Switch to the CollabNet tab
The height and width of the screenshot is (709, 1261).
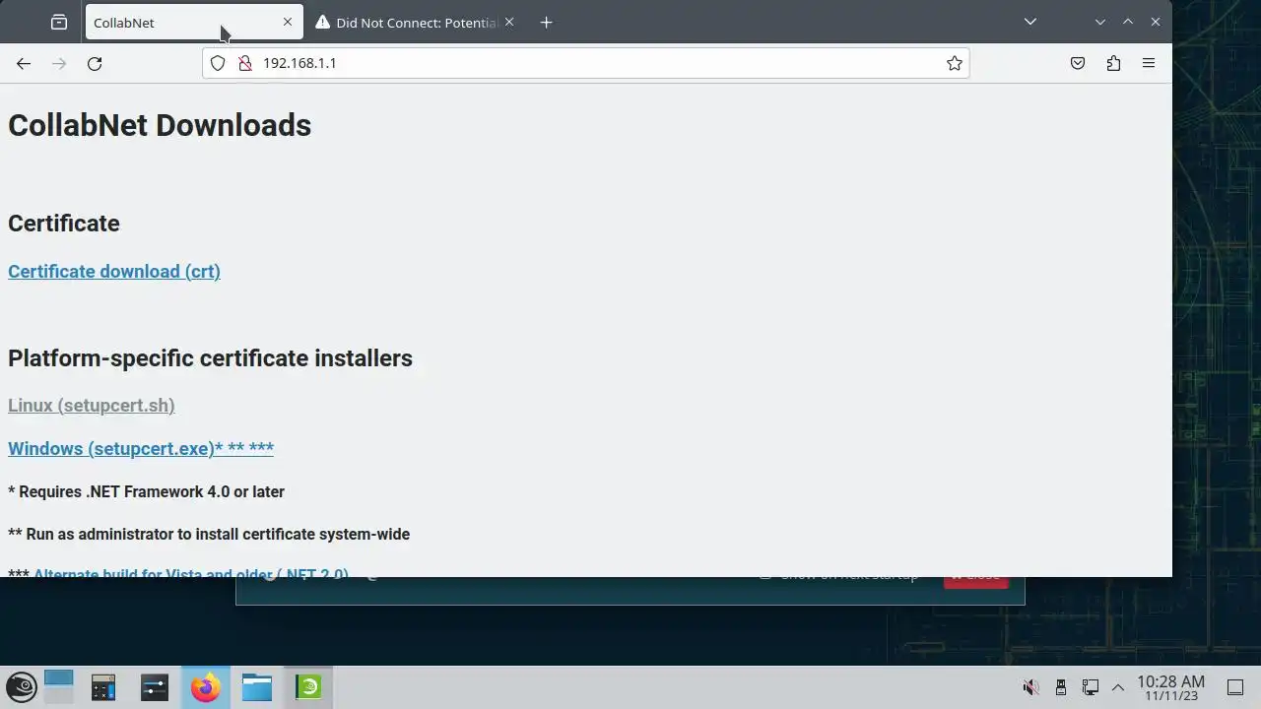pyautogui.click(x=193, y=22)
